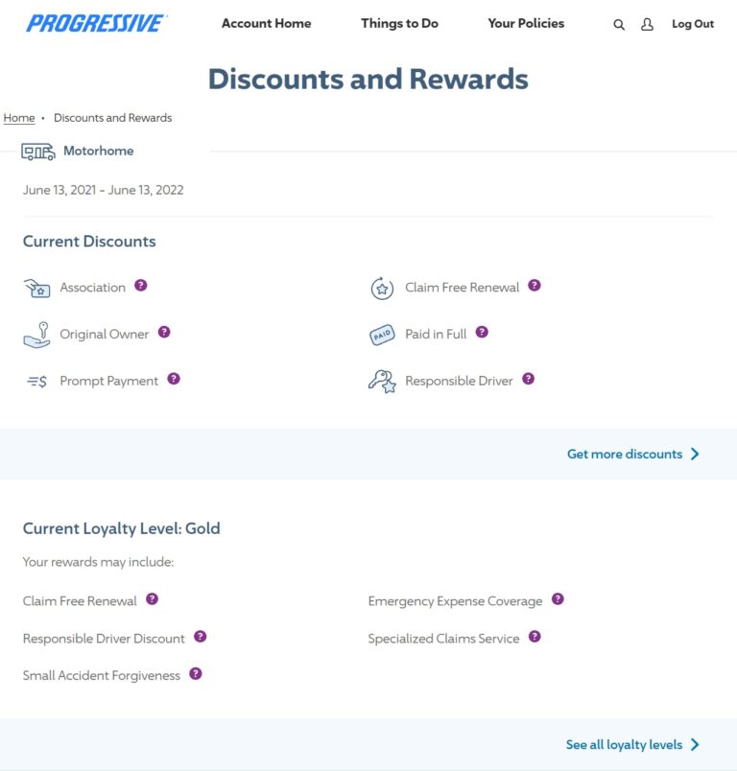737x771 pixels.
Task: Open Small Accident Forgiveness help icon
Action: (x=196, y=674)
